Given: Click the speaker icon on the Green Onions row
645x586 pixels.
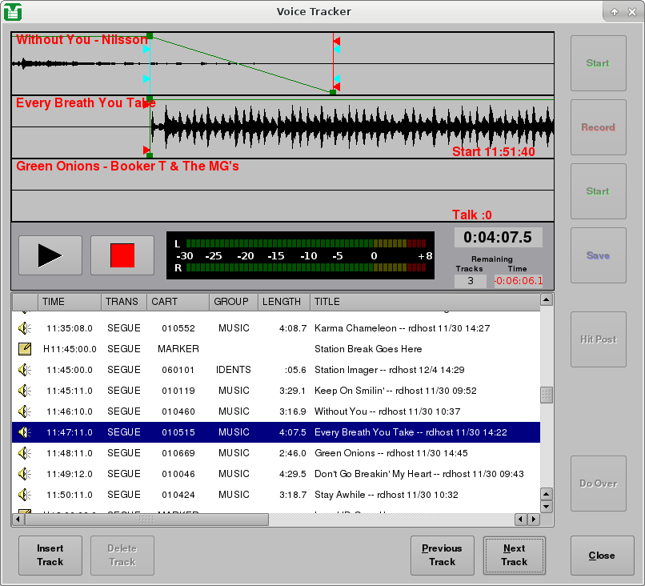Looking at the screenshot, I should [x=24, y=453].
